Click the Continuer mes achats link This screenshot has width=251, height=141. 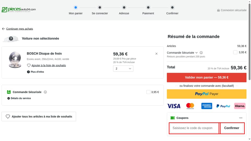20,29
